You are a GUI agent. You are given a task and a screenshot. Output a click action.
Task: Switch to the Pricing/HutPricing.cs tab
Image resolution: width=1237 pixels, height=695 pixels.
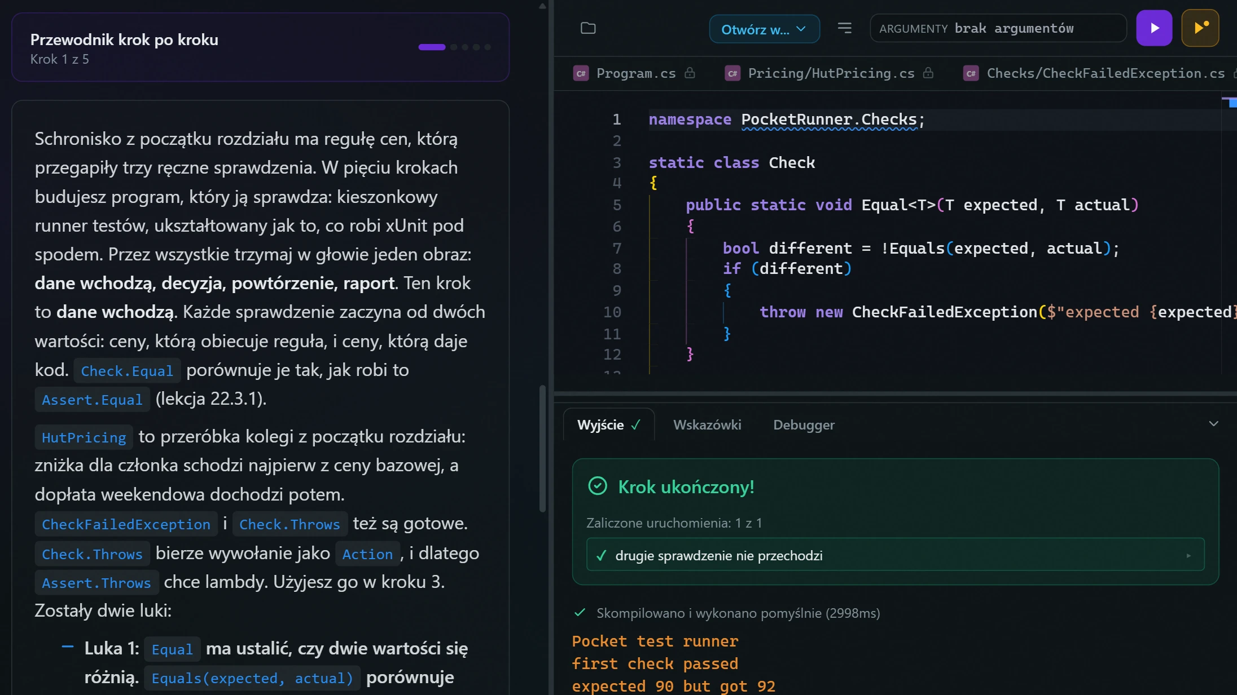[831, 73]
